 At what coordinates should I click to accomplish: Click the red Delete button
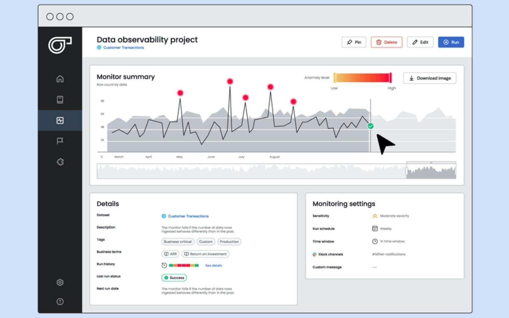(x=387, y=42)
